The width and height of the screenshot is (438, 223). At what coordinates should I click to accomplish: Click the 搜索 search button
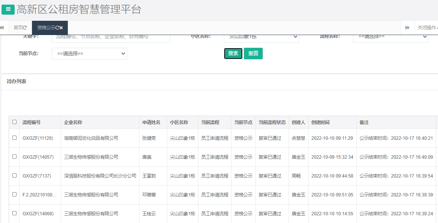[x=233, y=54]
